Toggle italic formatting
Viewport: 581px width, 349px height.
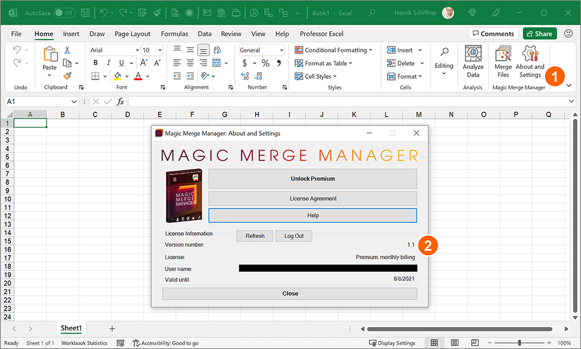pyautogui.click(x=107, y=63)
